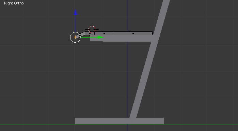Viewport: 238px width, 131px height.
Task: Select the vertex at mesh's right end
Action: pos(153,33)
